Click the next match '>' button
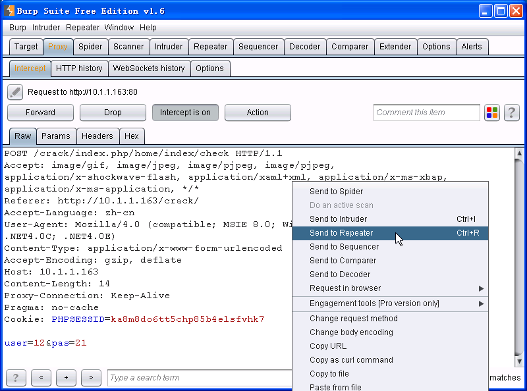Image resolution: width=527 pixels, height=391 pixels. (91, 378)
